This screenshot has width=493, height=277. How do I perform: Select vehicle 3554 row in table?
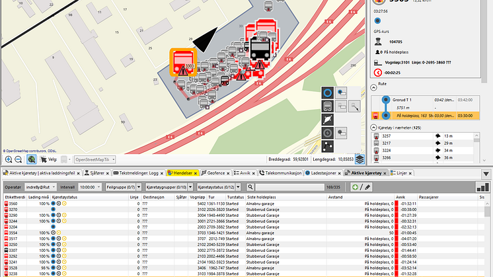point(245,233)
